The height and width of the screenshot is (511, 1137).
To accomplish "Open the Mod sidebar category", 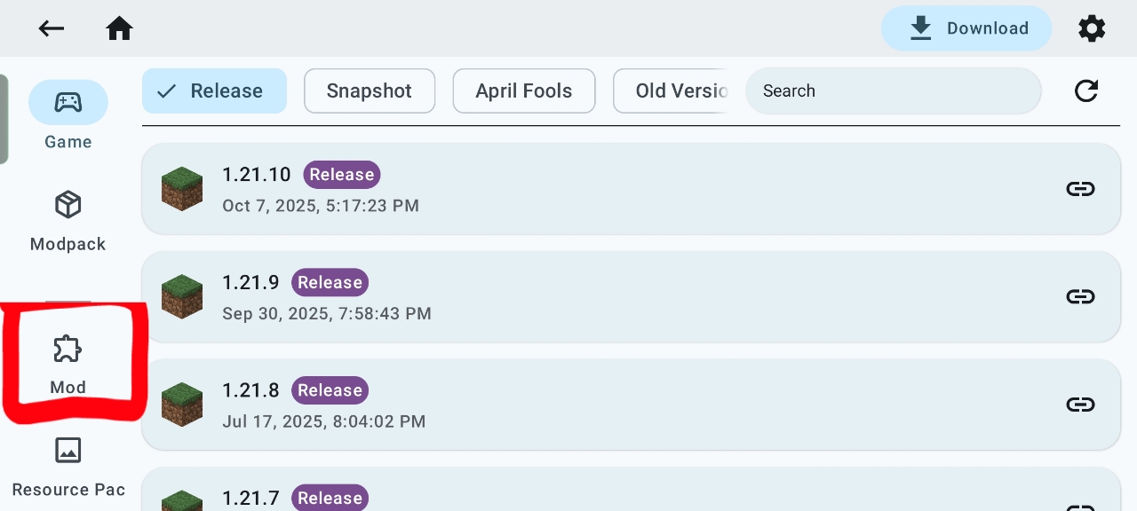I will [x=68, y=364].
